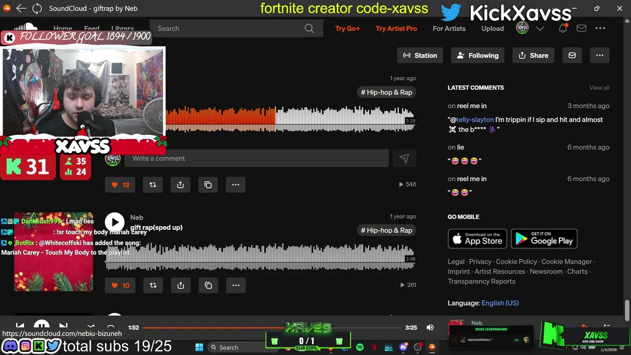Repost the giftrap track with 546 plays
The width and height of the screenshot is (631, 355).
(153, 185)
